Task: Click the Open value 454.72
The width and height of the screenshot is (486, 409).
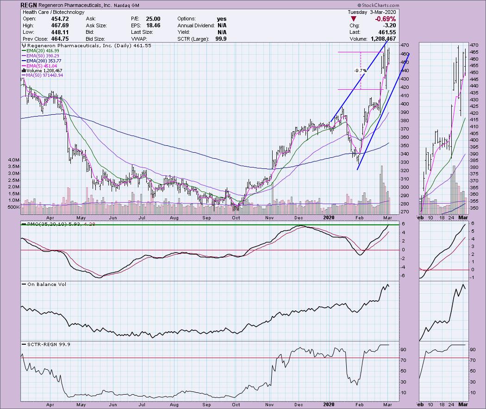Action: pyautogui.click(x=60, y=19)
